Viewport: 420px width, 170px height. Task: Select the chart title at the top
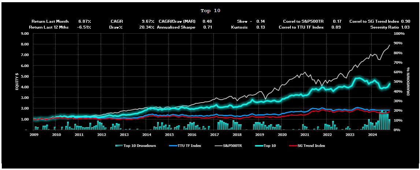point(211,11)
